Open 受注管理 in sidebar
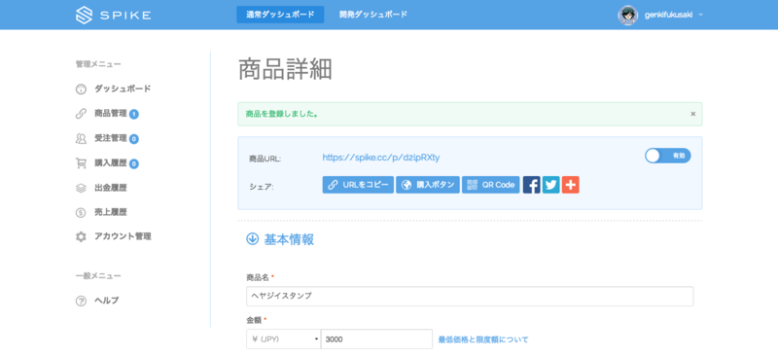 [x=111, y=138]
